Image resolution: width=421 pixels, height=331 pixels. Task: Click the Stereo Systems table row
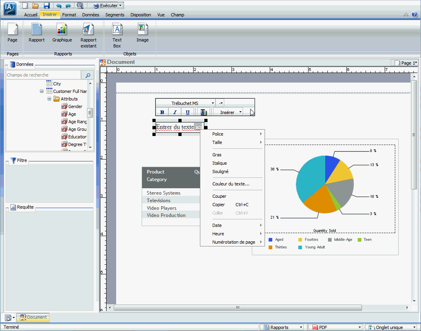pyautogui.click(x=171, y=193)
